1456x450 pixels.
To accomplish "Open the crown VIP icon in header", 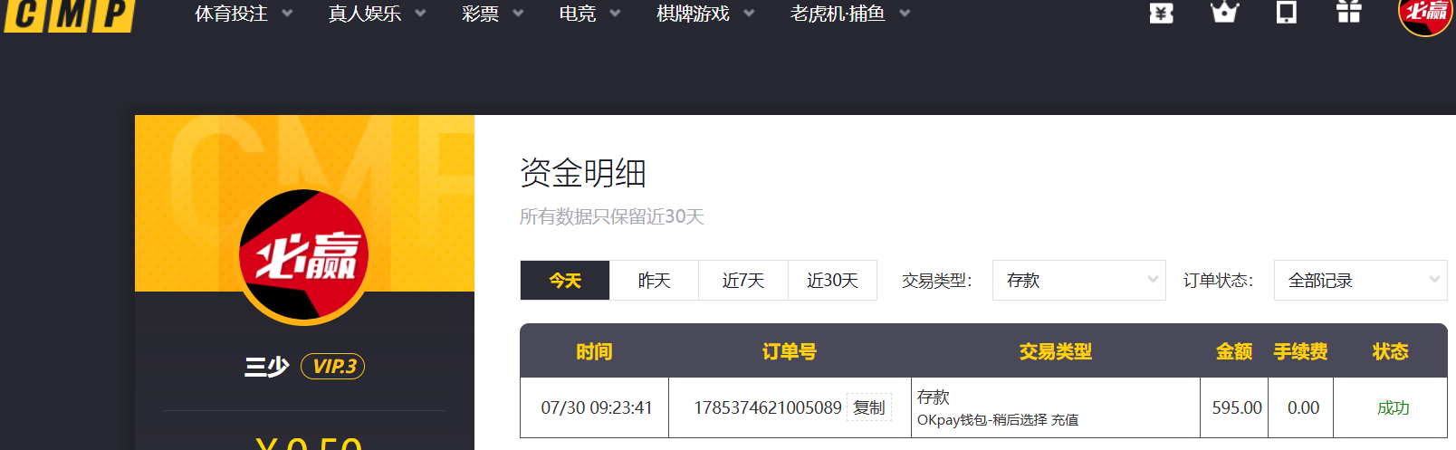I will pos(1224,12).
